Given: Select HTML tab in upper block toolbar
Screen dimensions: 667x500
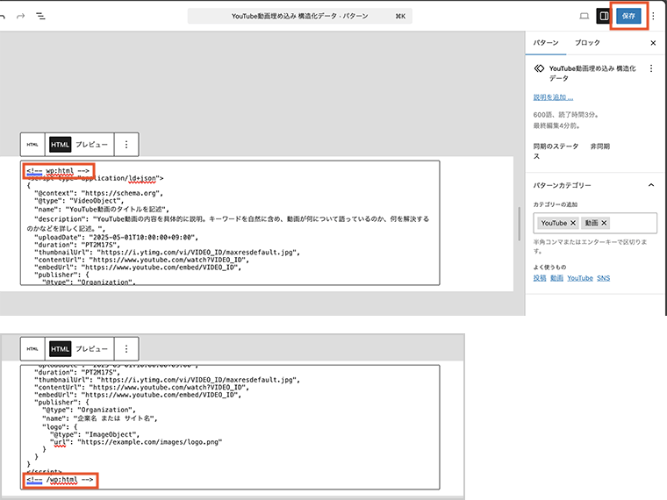Looking at the screenshot, I should (x=60, y=145).
